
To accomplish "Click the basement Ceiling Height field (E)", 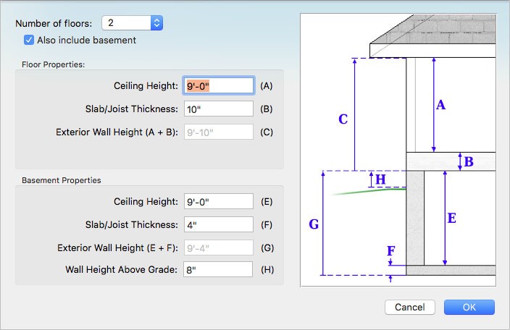I will point(219,201).
